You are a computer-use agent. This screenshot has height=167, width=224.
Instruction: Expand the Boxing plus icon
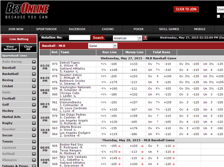click(x=34, y=80)
